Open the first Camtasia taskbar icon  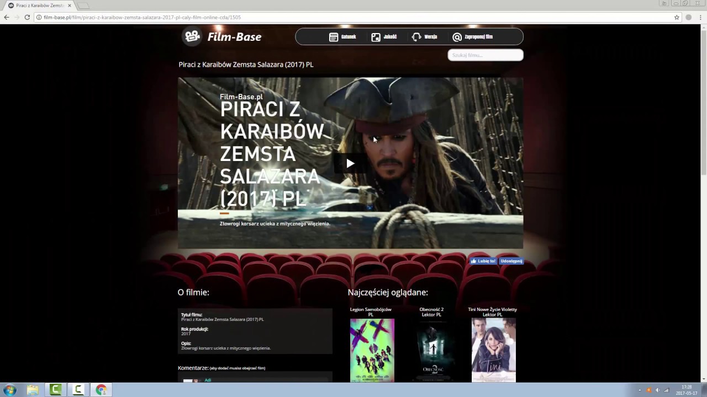click(55, 390)
